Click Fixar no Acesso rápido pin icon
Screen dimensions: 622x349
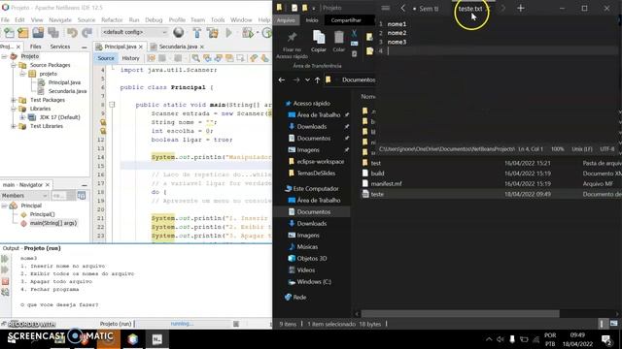click(292, 38)
